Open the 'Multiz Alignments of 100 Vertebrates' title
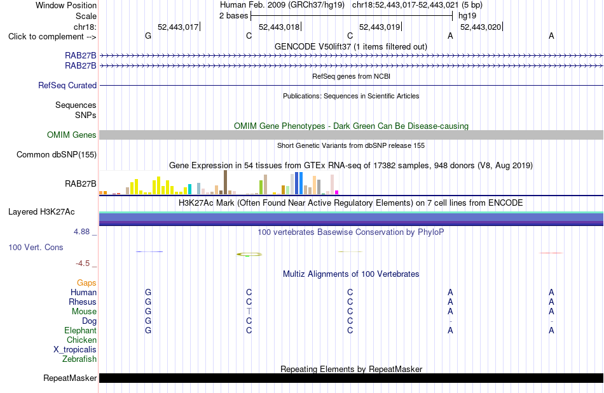The height and width of the screenshot is (393, 604). pyautogui.click(x=351, y=274)
